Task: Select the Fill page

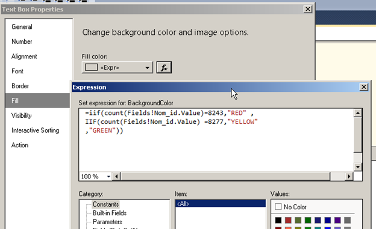Action: pos(37,100)
